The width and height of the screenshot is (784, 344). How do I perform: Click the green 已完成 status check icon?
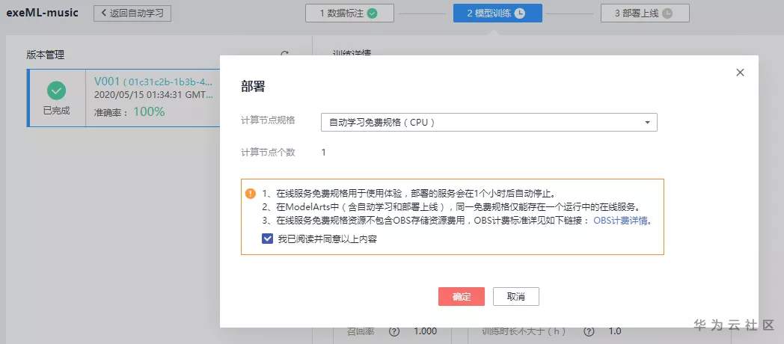pos(56,90)
